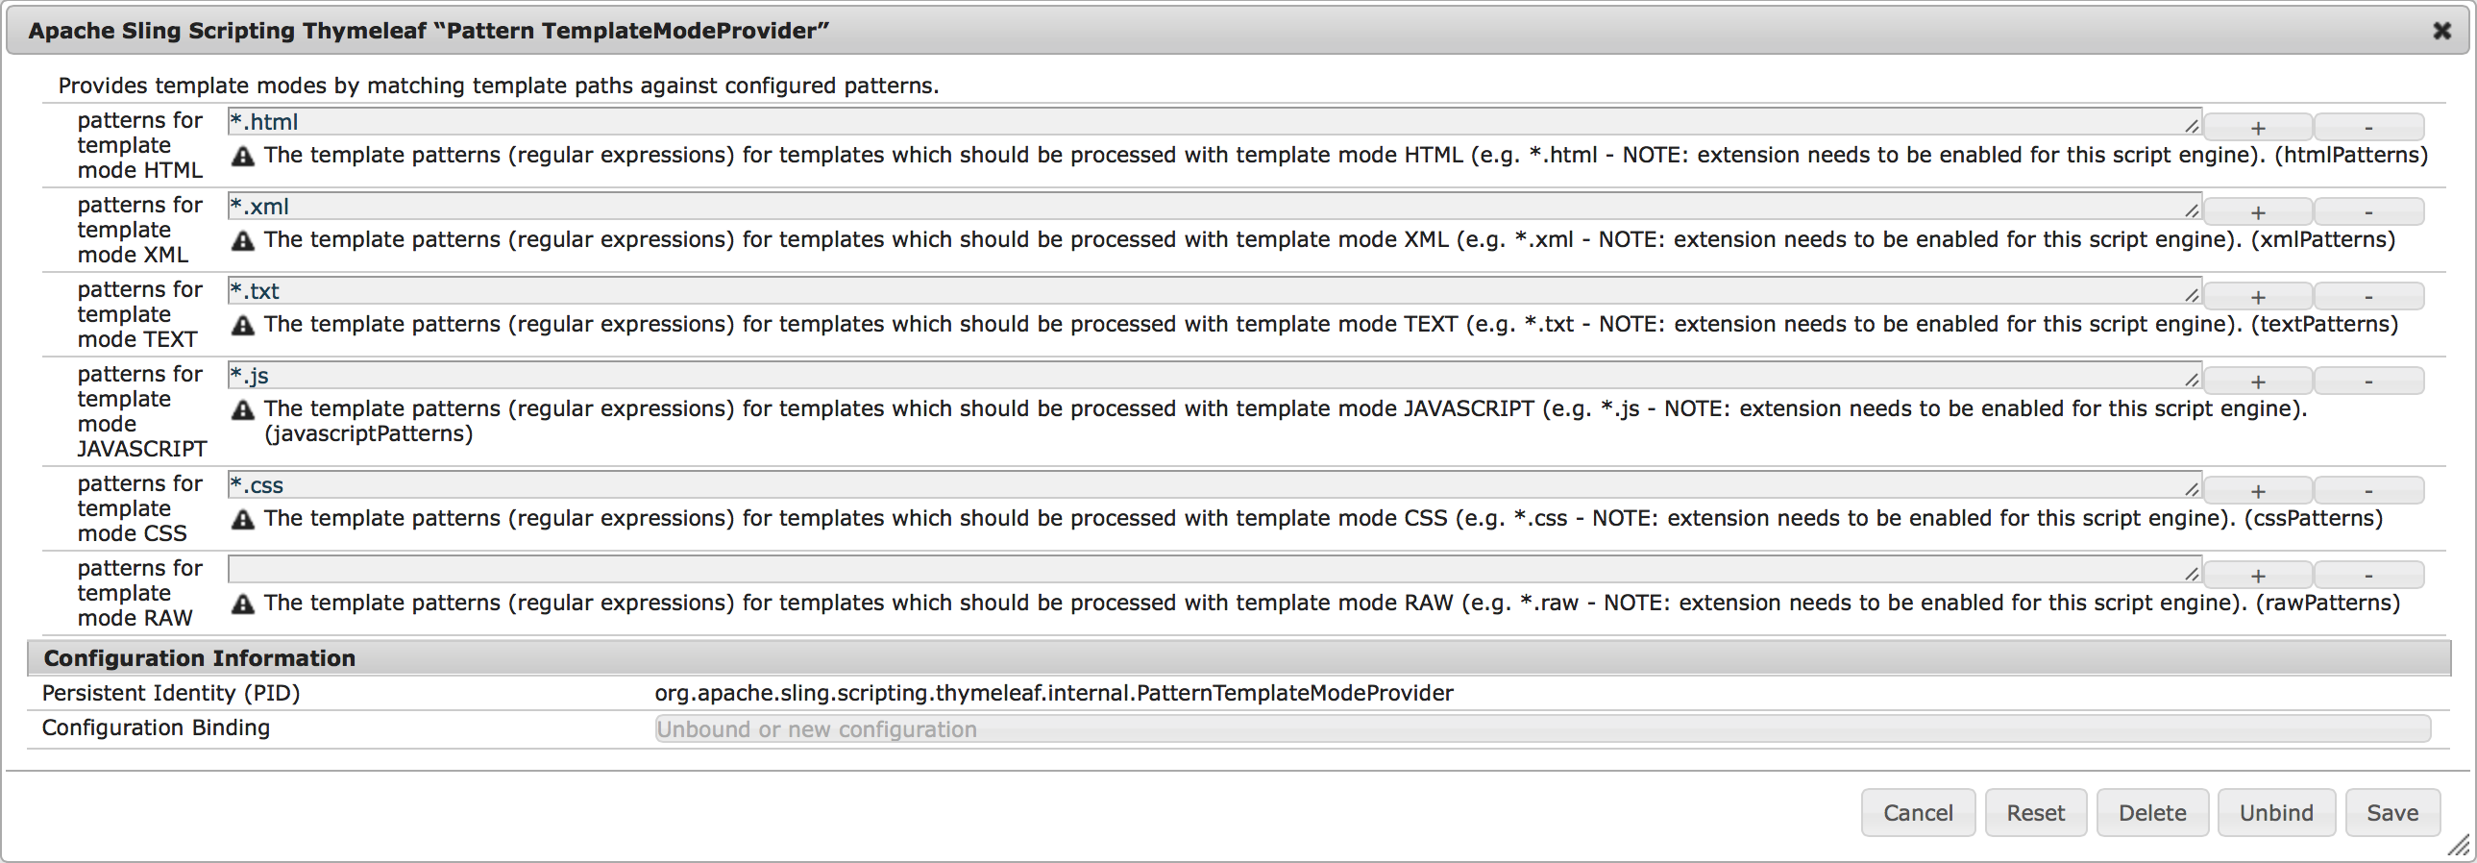Image resolution: width=2477 pixels, height=863 pixels.
Task: Cancel the configuration changes
Action: coord(1918,811)
